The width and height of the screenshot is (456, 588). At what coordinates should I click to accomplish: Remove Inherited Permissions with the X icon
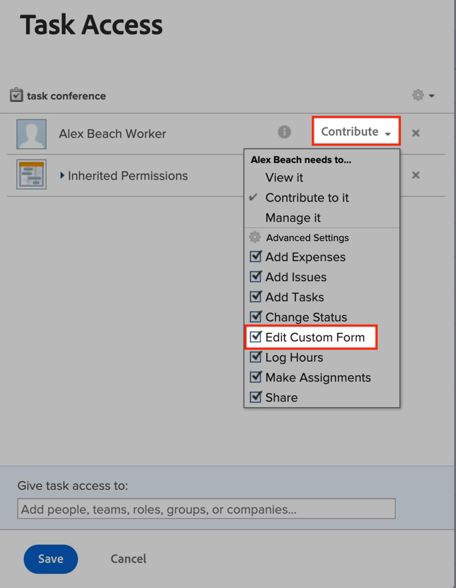click(415, 175)
